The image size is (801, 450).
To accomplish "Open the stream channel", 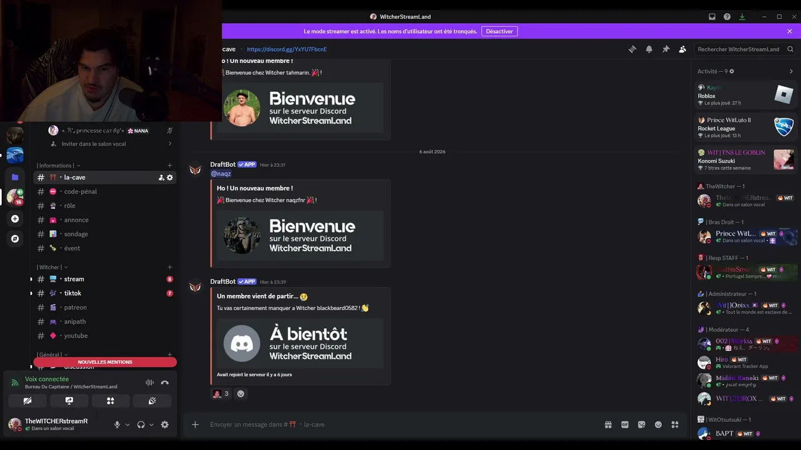I will click(x=105, y=279).
